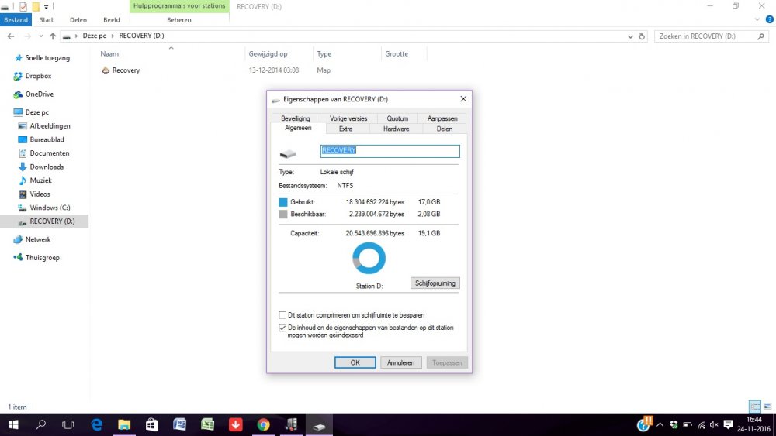Open Excel from the taskbar
Image resolution: width=776 pixels, height=436 pixels.
pyautogui.click(x=207, y=424)
